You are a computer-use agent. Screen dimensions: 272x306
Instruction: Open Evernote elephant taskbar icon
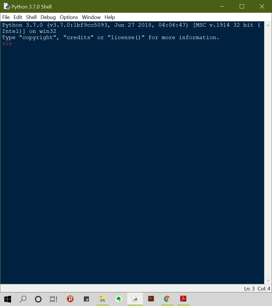coord(119,299)
